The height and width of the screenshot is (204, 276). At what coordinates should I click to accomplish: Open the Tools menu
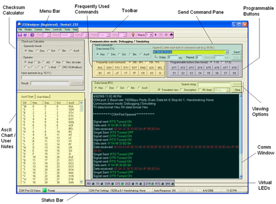(x=67, y=30)
